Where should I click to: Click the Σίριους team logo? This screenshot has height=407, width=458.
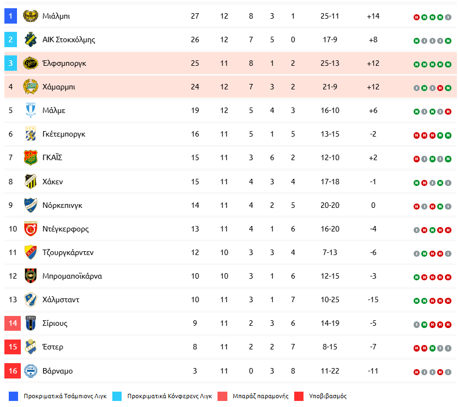(31, 323)
